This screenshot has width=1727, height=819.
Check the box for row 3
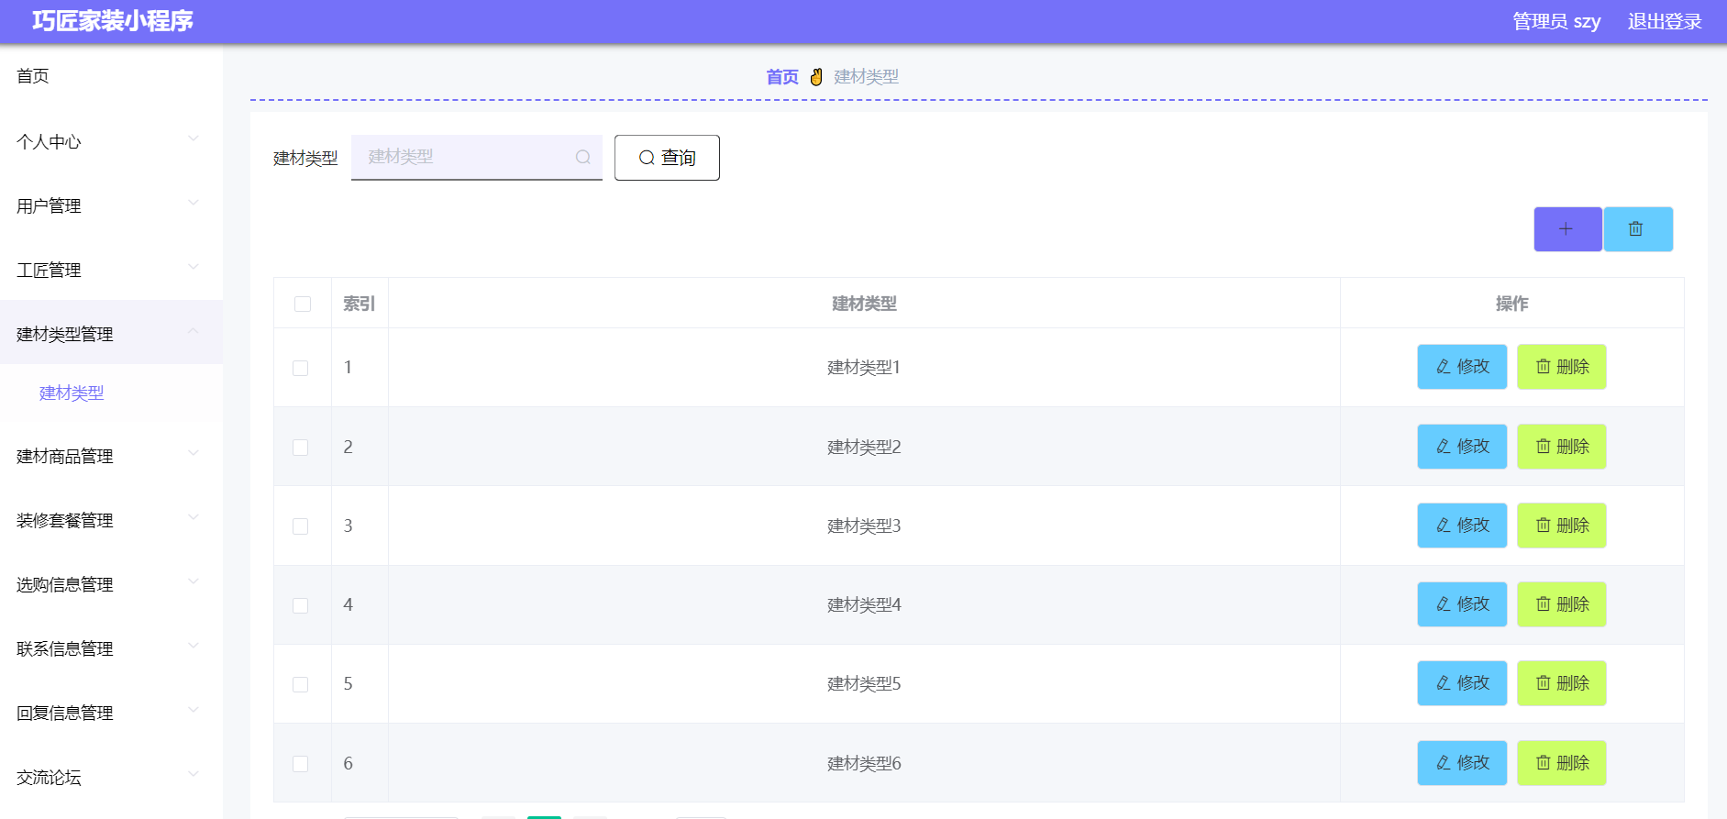pyautogui.click(x=300, y=526)
